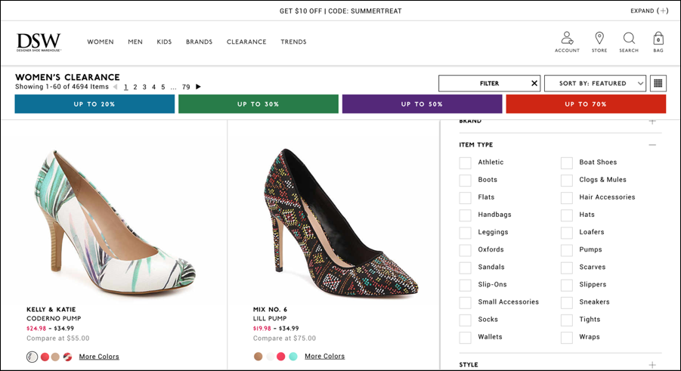This screenshot has height=371, width=681.
Task: Select white floral swatch for Coderno Pump
Action: [33, 357]
